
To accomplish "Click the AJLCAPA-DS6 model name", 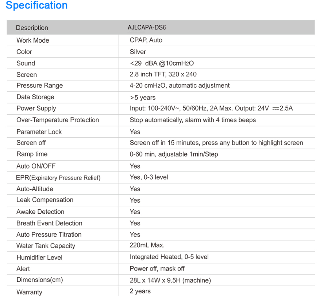I will point(147,27).
